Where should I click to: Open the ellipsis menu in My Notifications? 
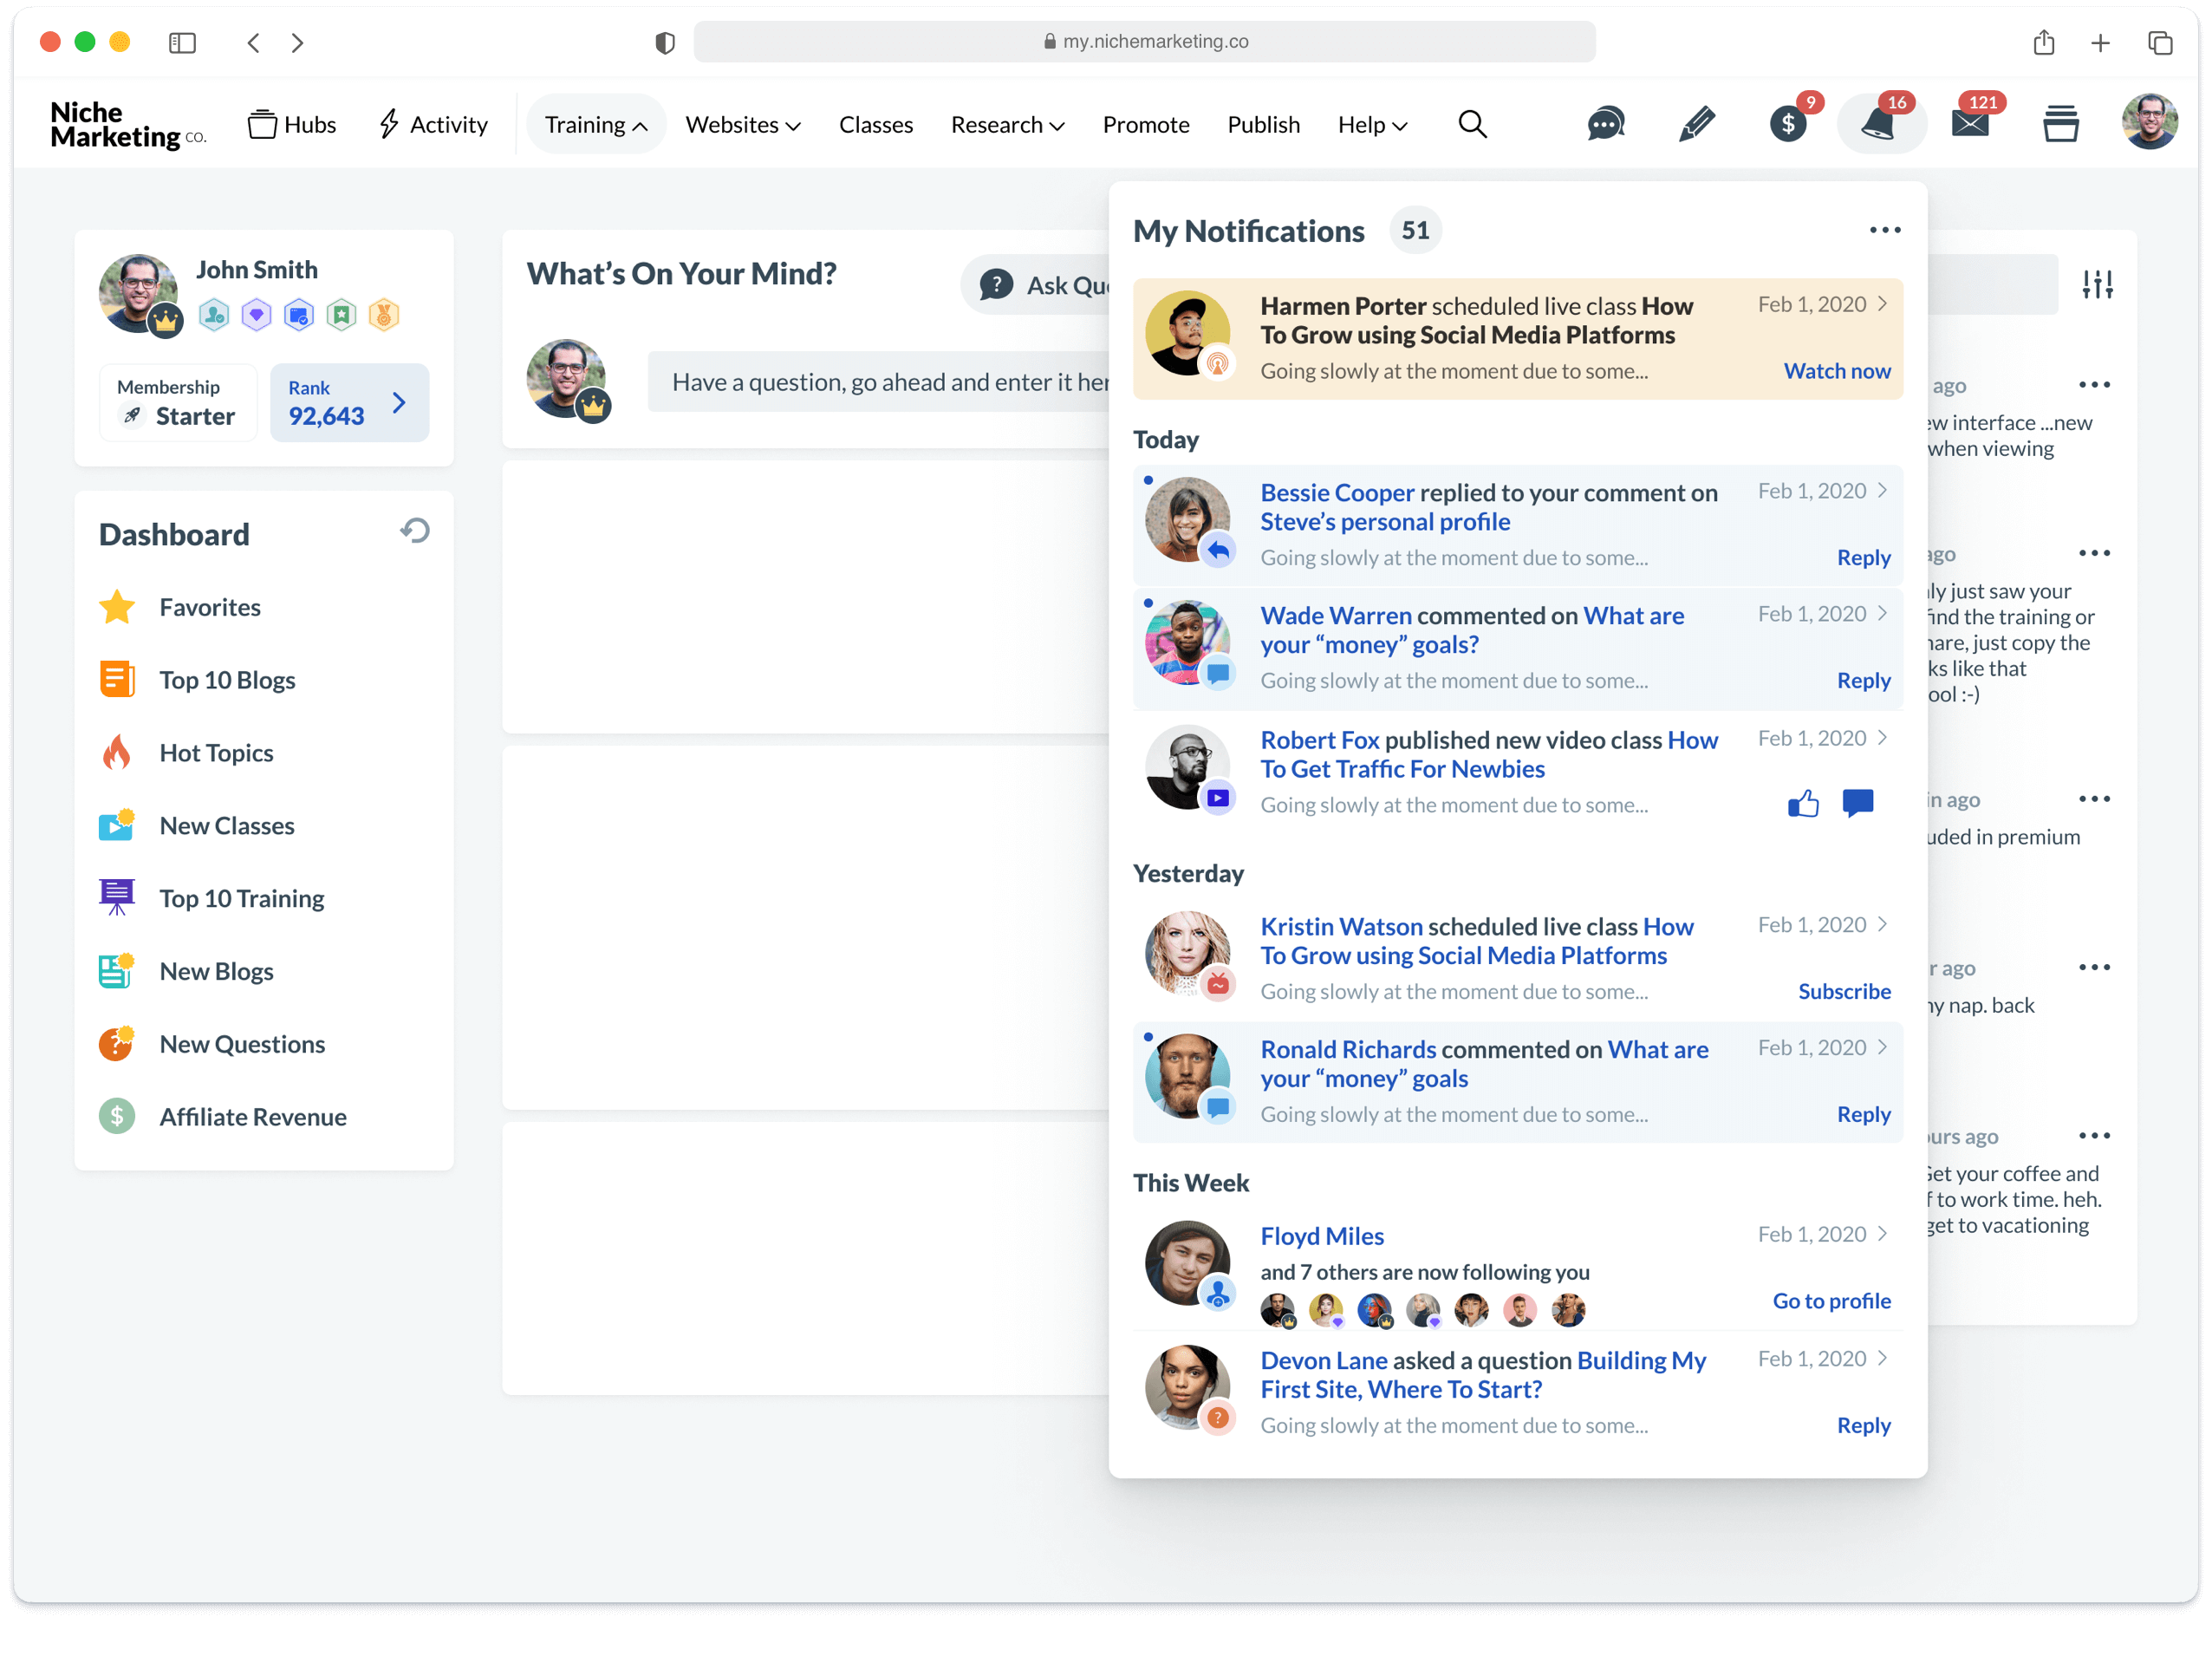click(1884, 229)
